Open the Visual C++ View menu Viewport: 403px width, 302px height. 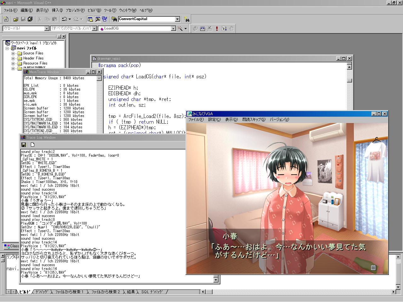pos(42,10)
